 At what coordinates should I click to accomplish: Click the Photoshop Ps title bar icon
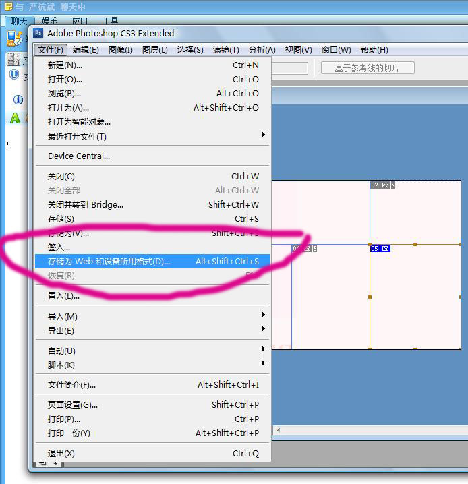click(x=38, y=33)
